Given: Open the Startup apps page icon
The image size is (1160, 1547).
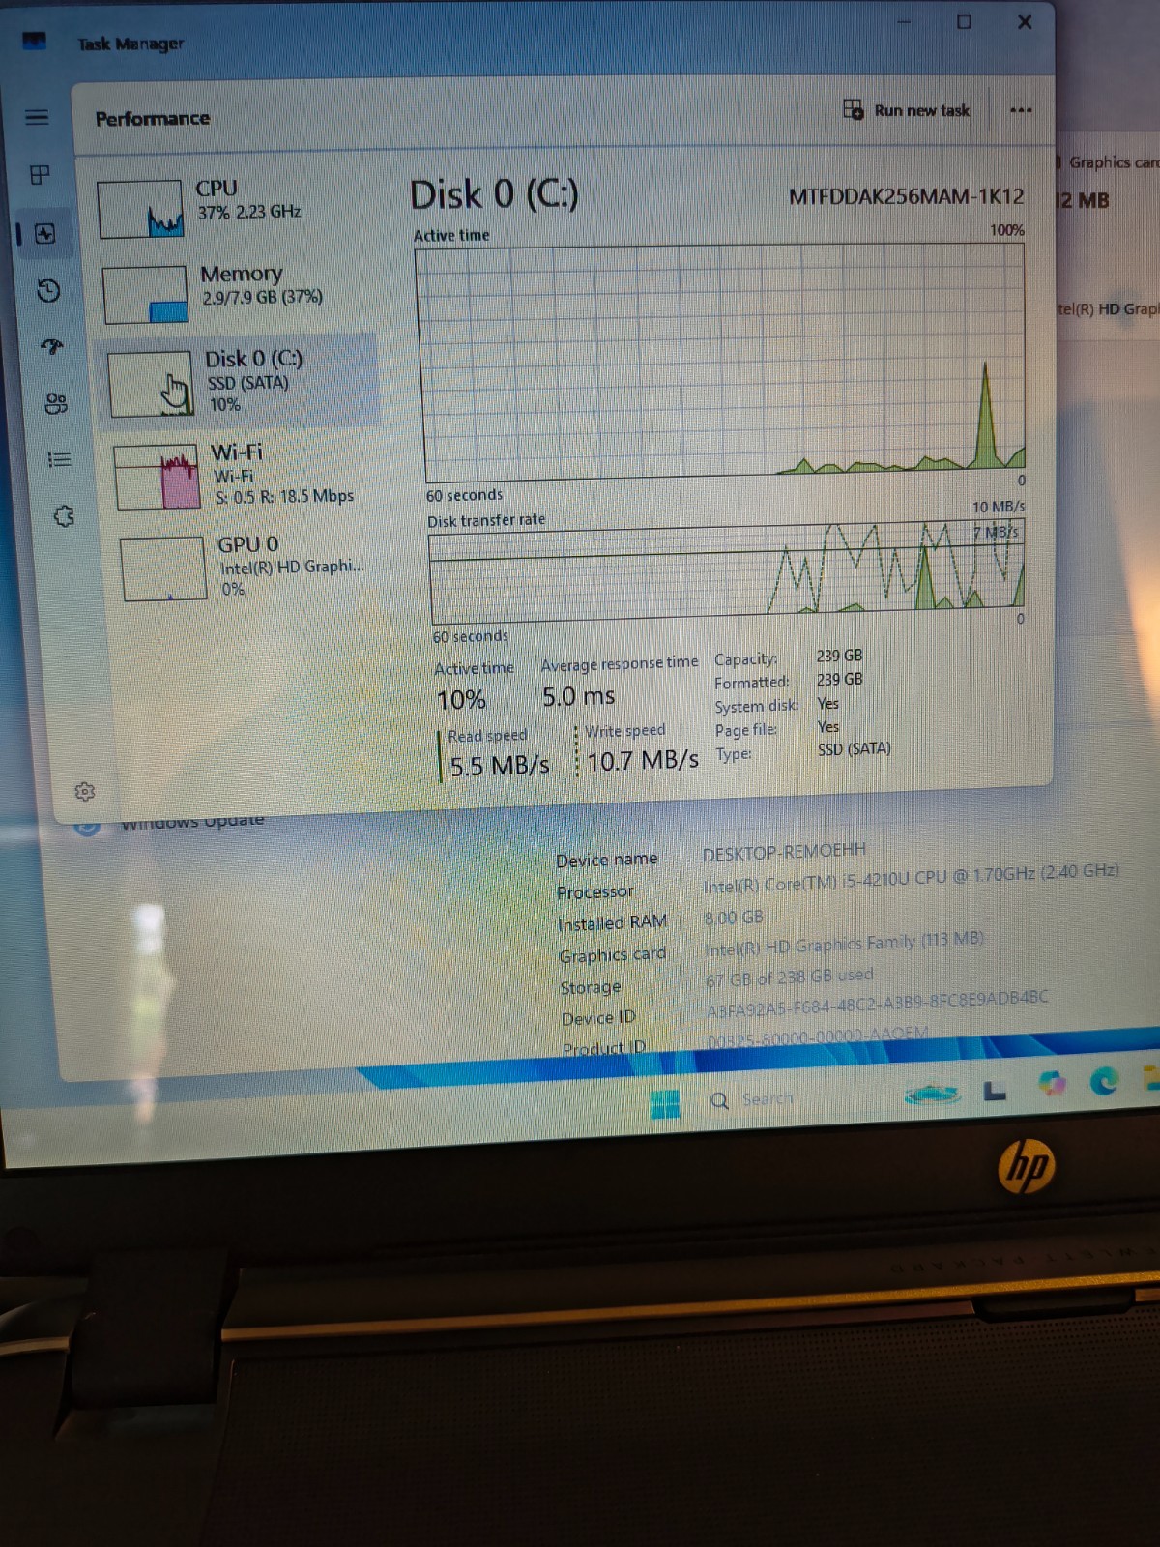Looking at the screenshot, I should [x=52, y=346].
